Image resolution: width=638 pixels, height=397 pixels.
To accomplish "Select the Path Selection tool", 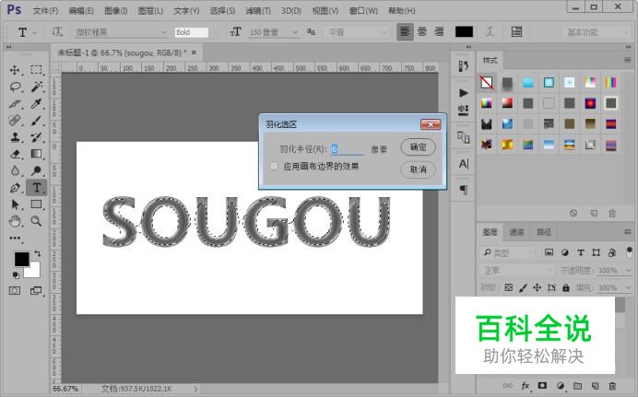I will [15, 204].
